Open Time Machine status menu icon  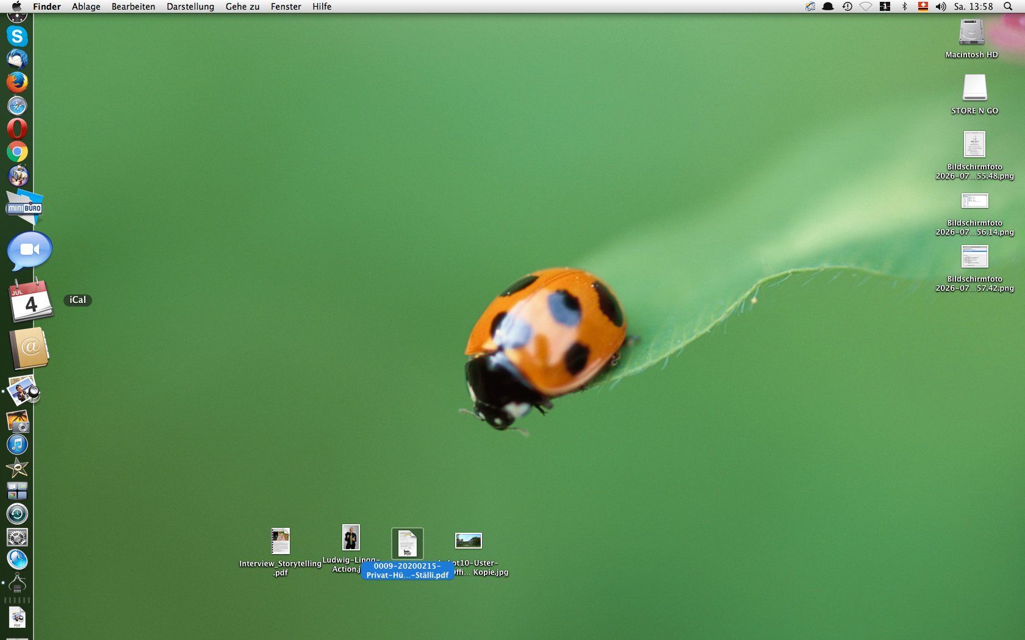tap(847, 7)
